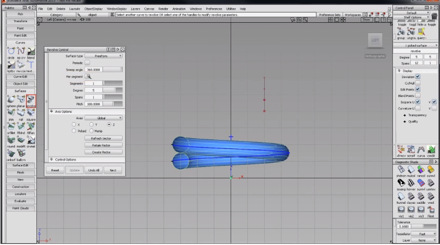The image size is (440, 245).
Task: Choose the sphere surface tool
Action: click(x=11, y=100)
